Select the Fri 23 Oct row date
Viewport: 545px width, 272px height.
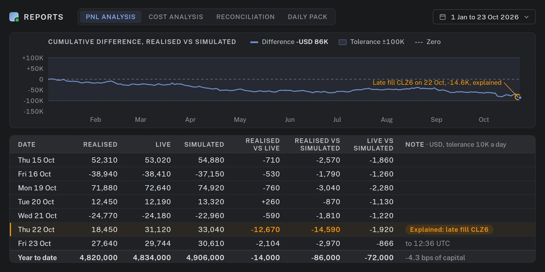pos(34,243)
